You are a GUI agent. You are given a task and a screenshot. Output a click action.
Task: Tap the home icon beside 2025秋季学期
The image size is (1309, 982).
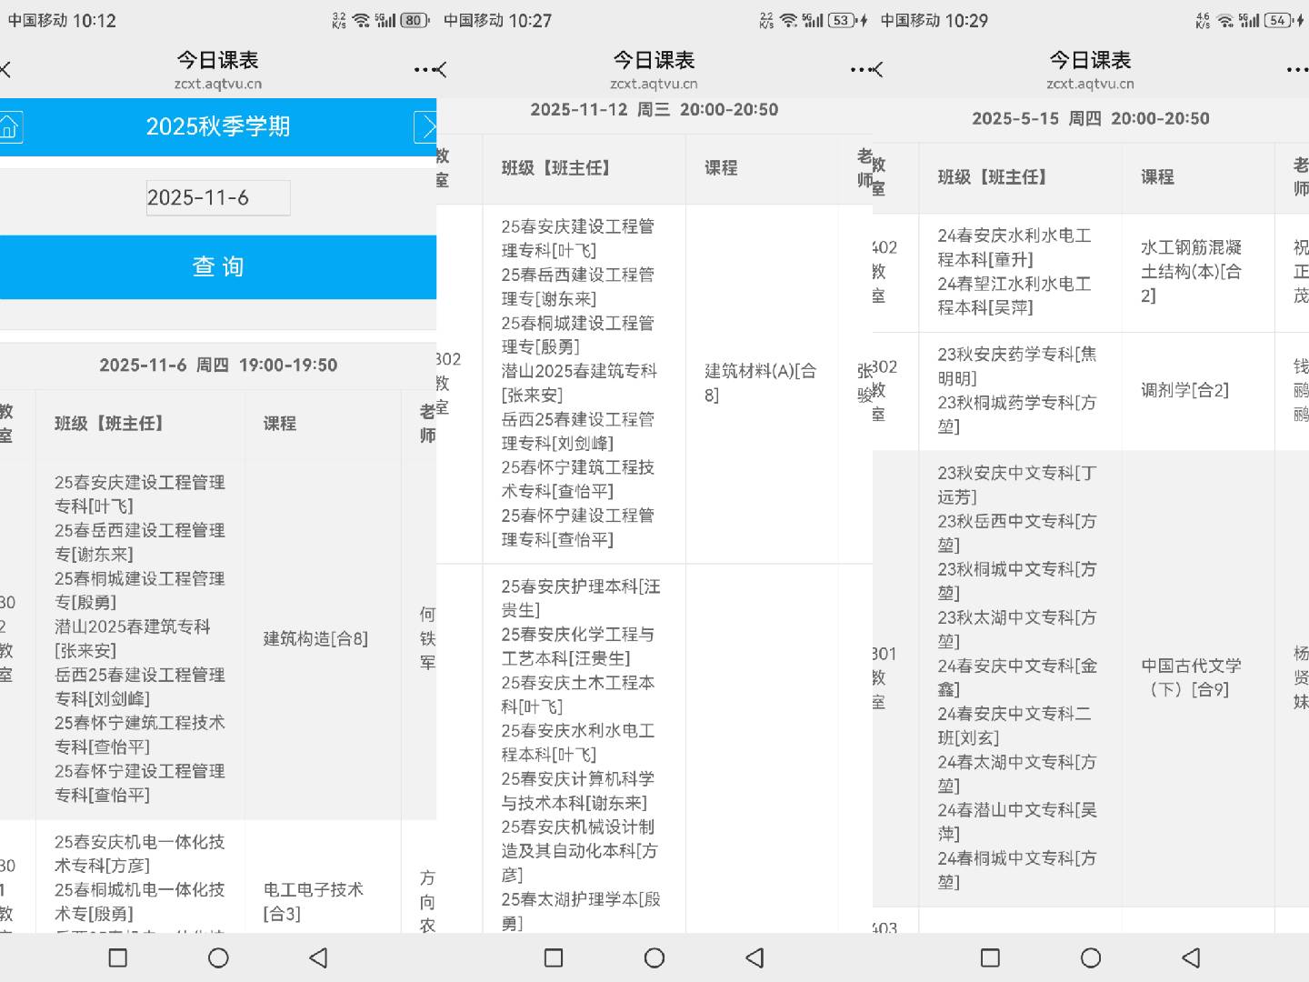pyautogui.click(x=10, y=127)
